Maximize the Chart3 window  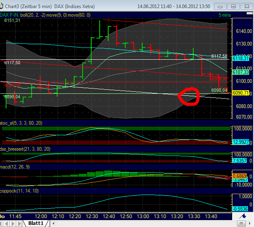coord(233,6)
